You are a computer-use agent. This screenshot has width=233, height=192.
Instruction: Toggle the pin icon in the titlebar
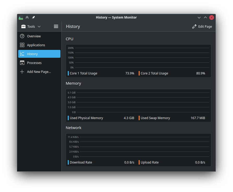33,18
